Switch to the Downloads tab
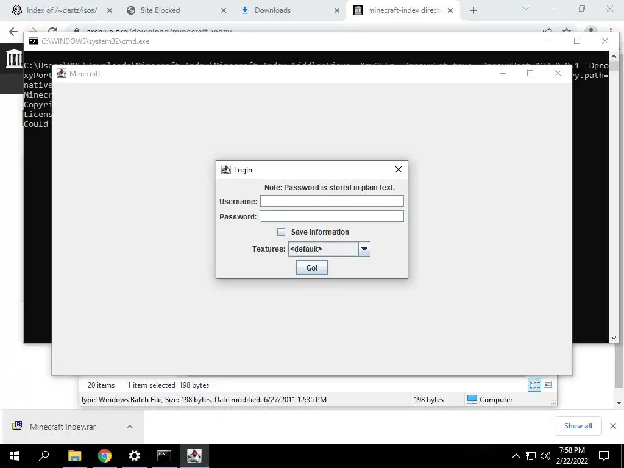624x468 pixels. pyautogui.click(x=272, y=10)
